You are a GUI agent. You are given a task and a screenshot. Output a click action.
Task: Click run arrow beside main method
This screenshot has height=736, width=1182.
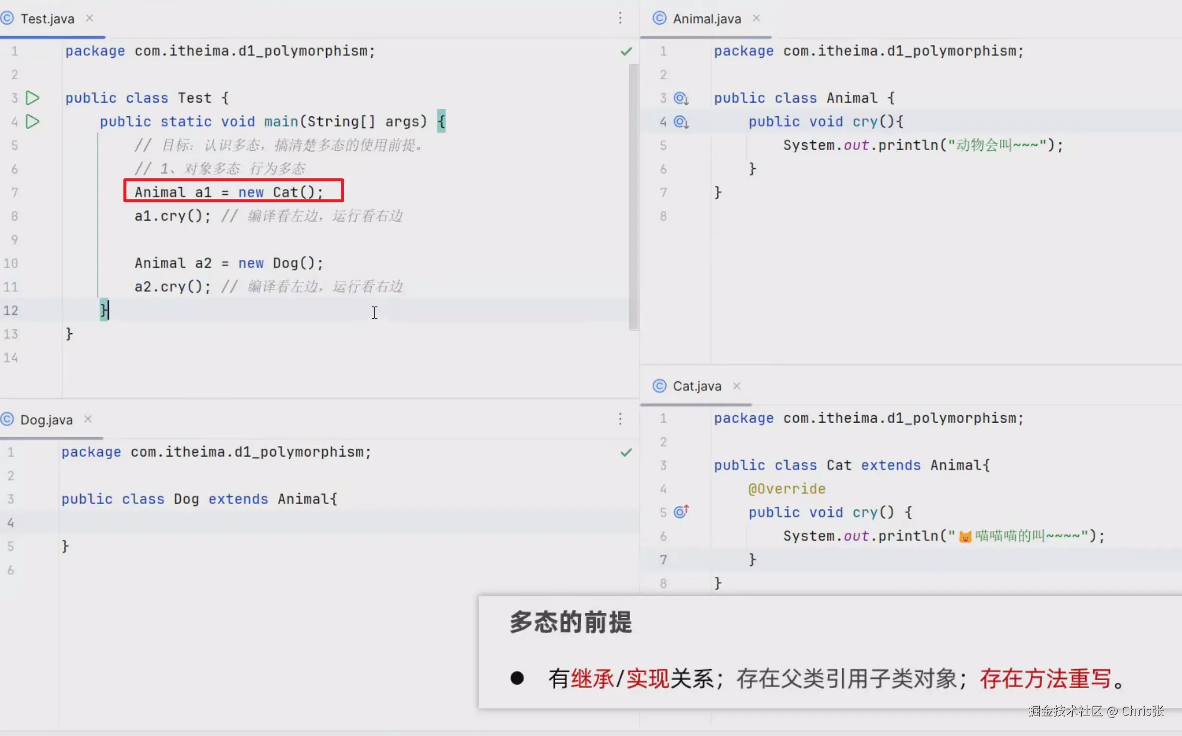(x=32, y=121)
